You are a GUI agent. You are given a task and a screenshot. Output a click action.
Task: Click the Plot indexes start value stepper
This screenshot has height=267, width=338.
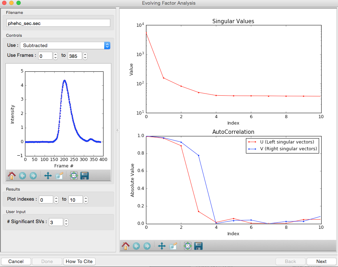tap(56, 200)
